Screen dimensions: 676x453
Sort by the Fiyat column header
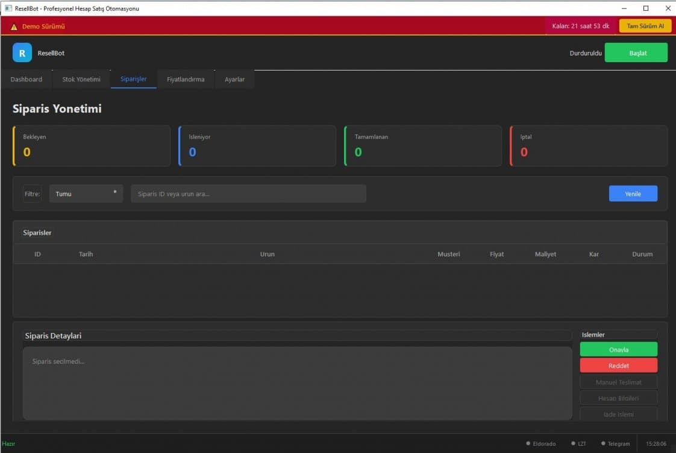496,254
